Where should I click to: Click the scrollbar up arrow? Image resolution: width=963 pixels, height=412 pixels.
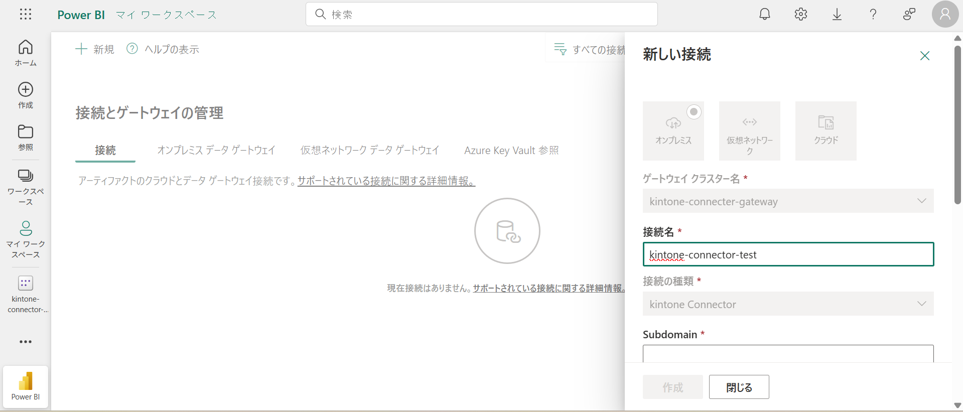point(957,38)
